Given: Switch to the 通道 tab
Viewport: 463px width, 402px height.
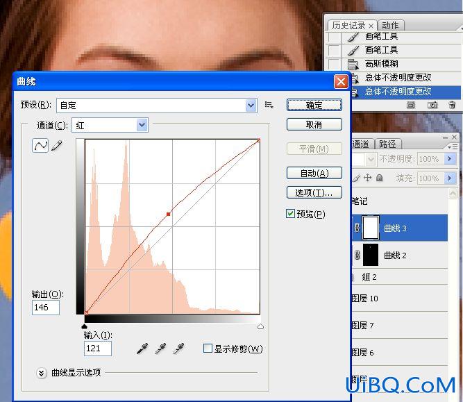Looking at the screenshot, I should tap(360, 144).
